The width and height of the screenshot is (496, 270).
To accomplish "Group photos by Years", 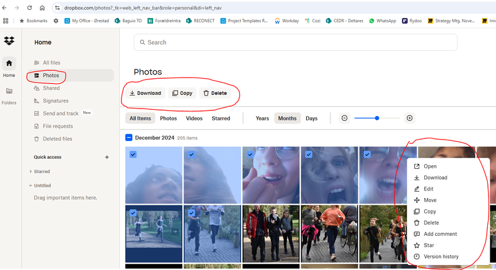I will (262, 119).
